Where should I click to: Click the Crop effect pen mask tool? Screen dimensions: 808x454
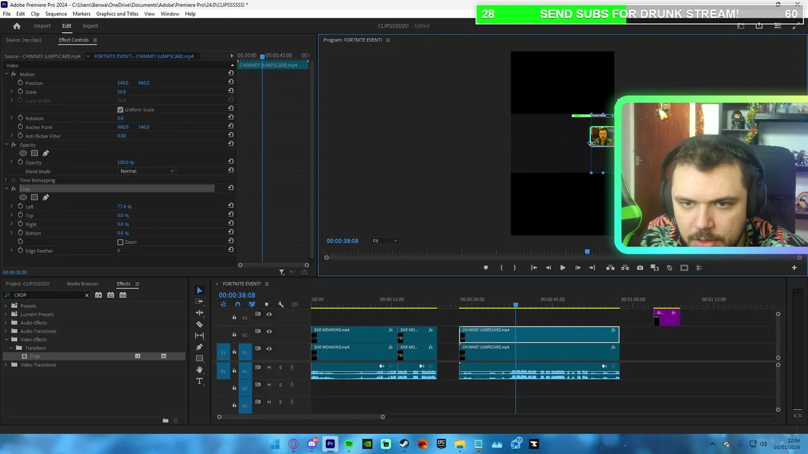click(45, 197)
